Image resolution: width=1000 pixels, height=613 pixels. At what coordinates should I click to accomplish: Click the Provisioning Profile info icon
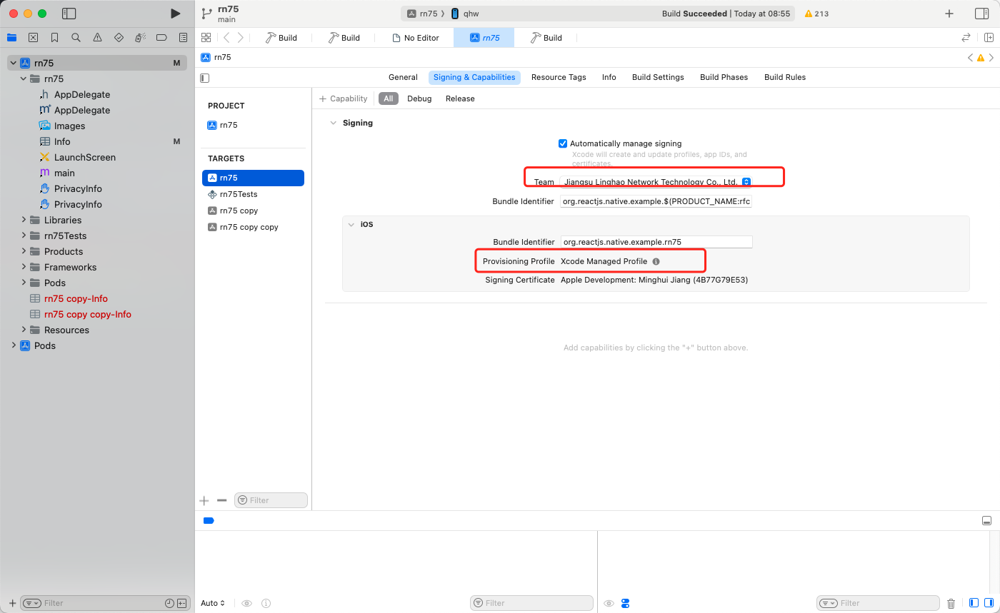point(656,262)
